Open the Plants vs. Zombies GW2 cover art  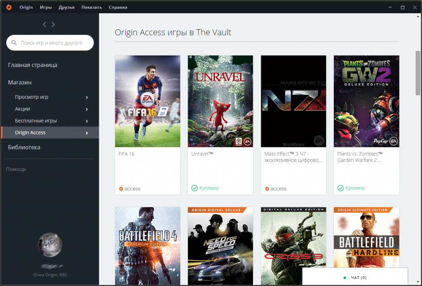point(366,101)
